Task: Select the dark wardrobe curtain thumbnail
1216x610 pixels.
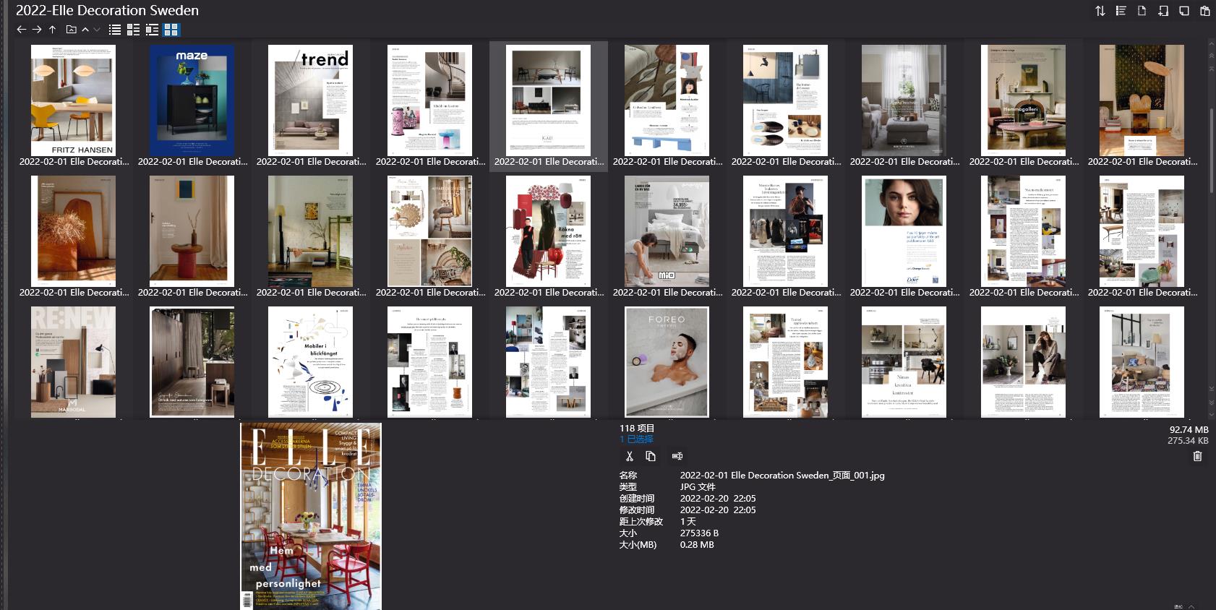Action: pos(192,362)
